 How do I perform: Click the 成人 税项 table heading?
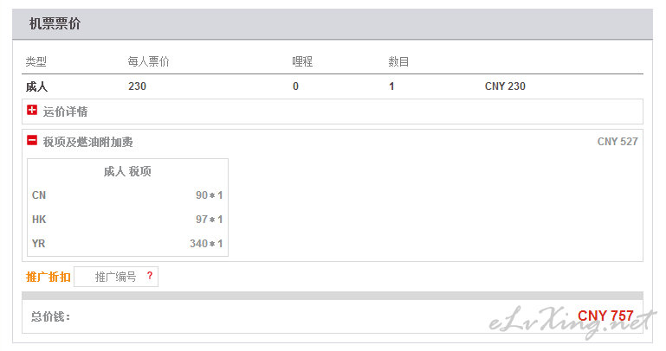click(x=127, y=172)
